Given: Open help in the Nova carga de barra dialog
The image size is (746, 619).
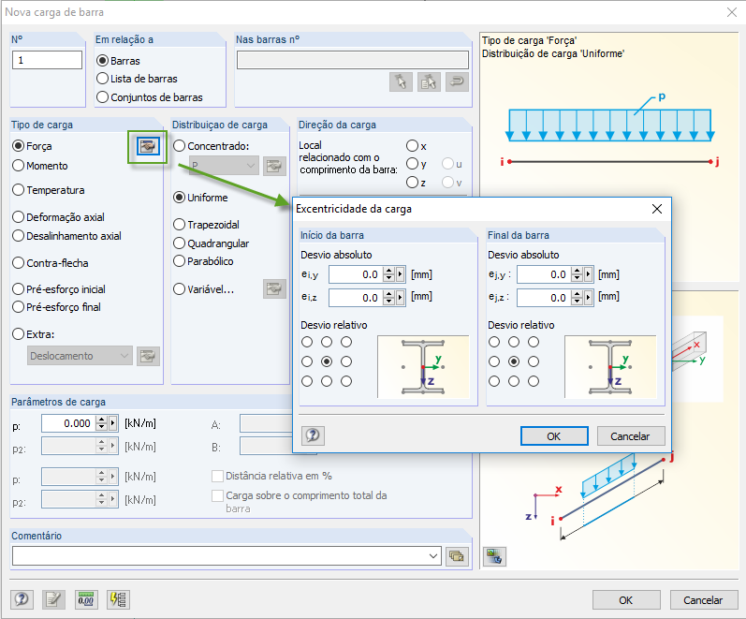Looking at the screenshot, I should [x=22, y=599].
